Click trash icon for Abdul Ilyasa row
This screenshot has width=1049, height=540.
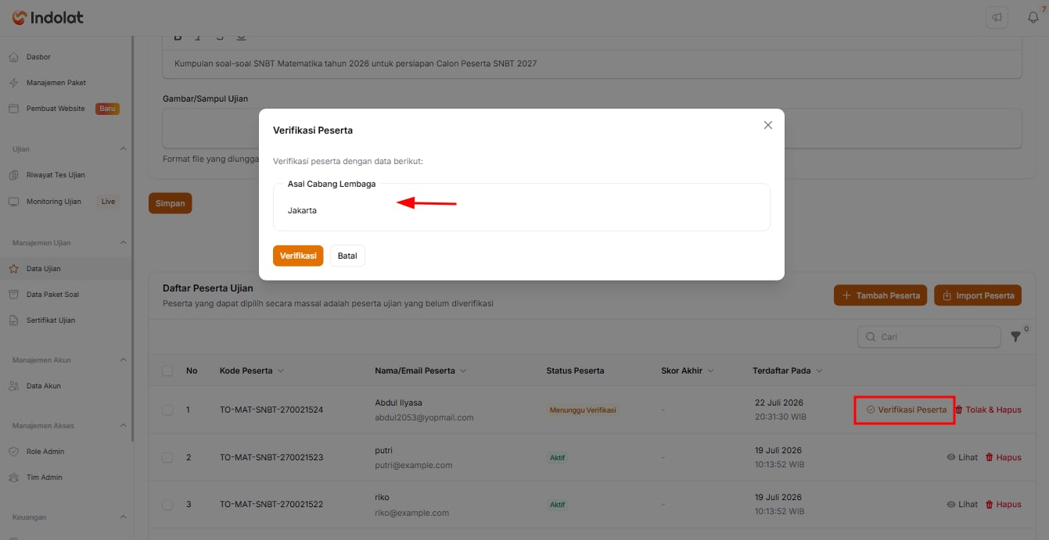click(x=959, y=410)
